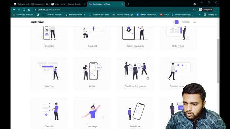Screen dimensions: 230x129
Task: Open the Reading list
Action: pyautogui.click(x=211, y=15)
